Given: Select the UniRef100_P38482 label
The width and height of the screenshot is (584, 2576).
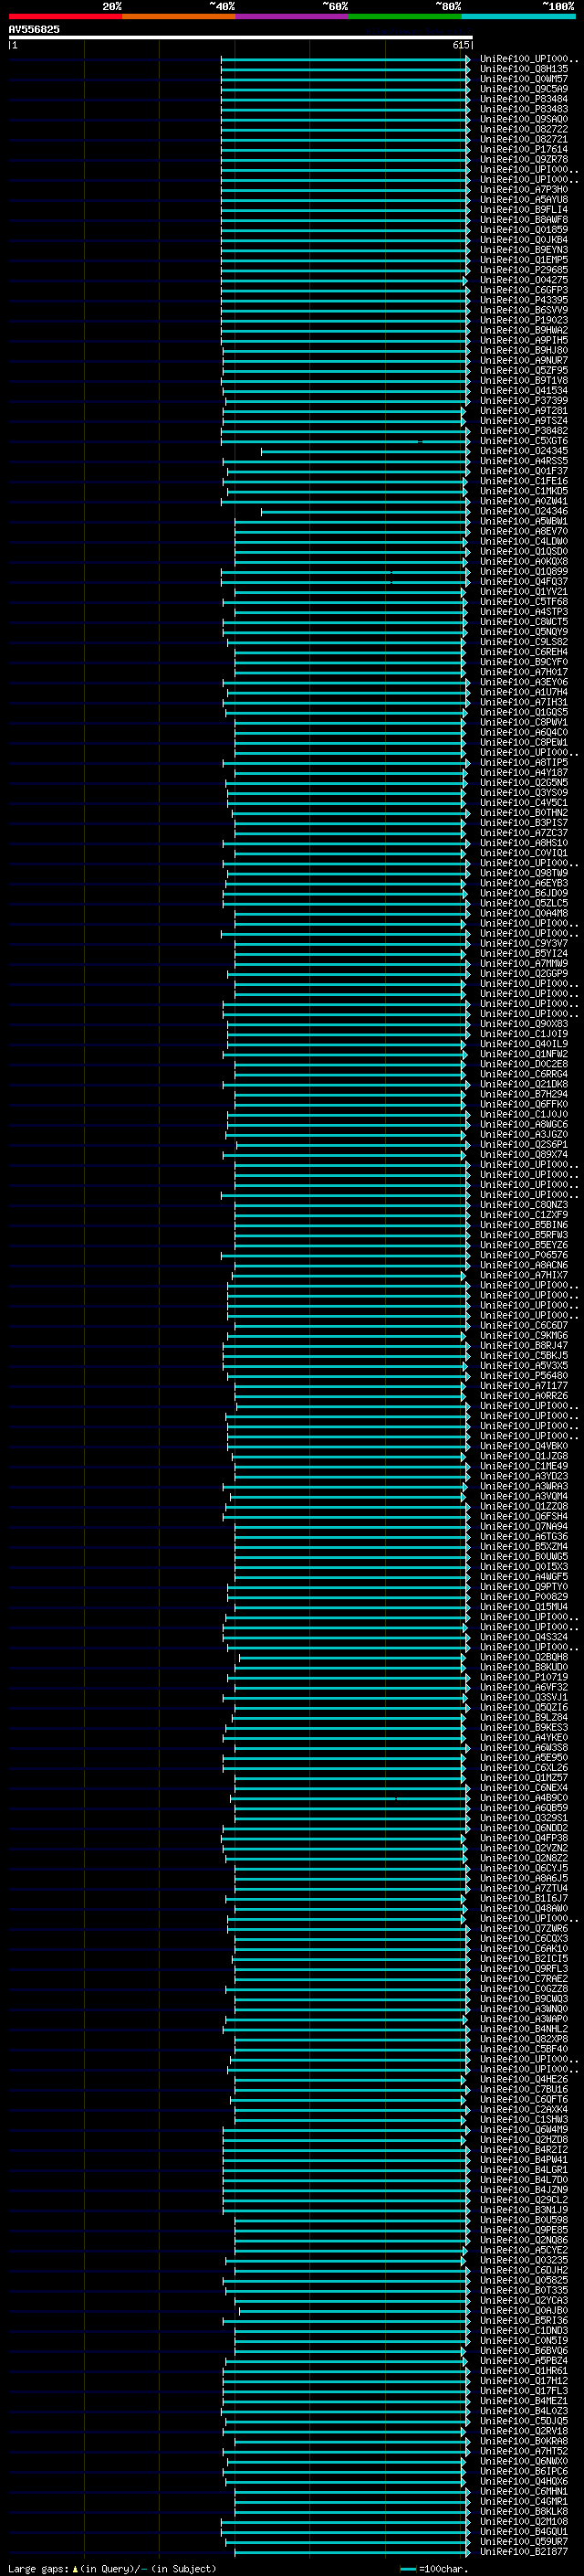Looking at the screenshot, I should pos(524,431).
